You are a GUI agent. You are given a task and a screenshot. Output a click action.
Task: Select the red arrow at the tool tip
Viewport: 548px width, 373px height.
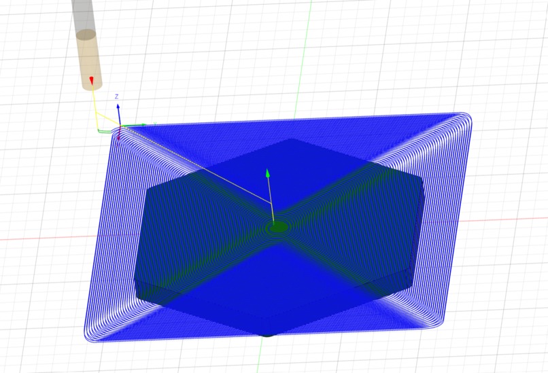tap(92, 81)
